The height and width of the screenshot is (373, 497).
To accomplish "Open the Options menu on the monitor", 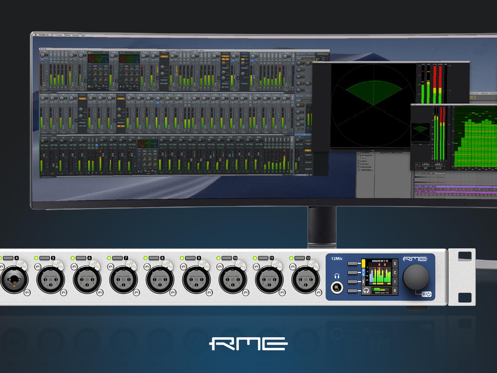I will pyautogui.click(x=67, y=35).
